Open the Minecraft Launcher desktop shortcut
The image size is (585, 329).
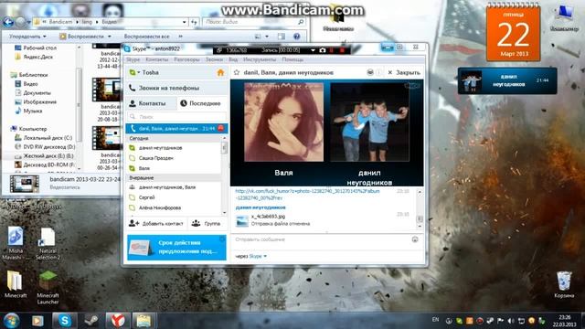coord(48,286)
